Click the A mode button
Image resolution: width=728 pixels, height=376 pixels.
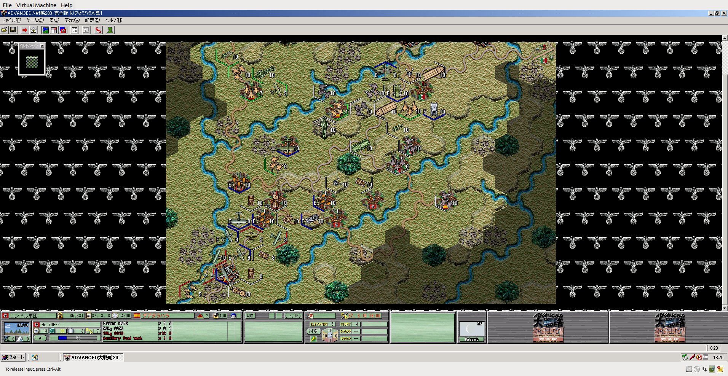40,338
